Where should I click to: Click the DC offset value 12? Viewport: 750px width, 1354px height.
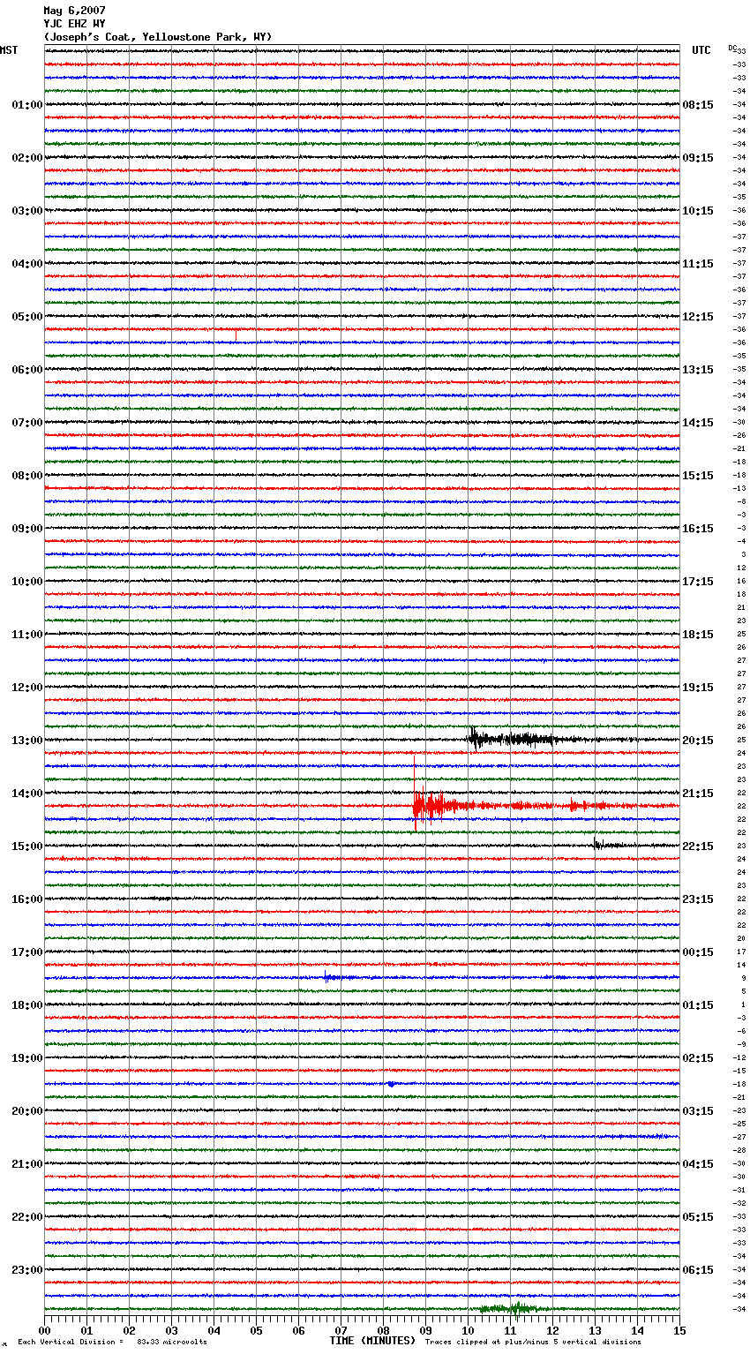741,568
